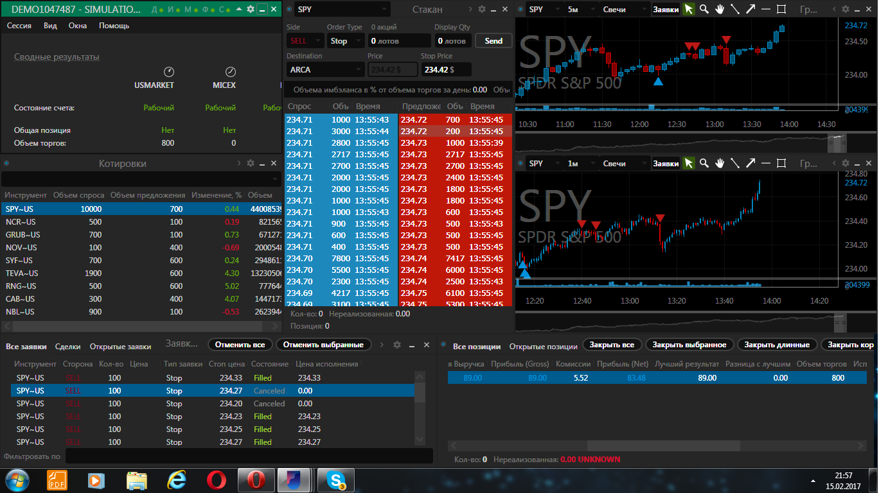This screenshot has width=888, height=493.
Task: Open settings gear of 1м chart panel
Action: tap(846, 163)
